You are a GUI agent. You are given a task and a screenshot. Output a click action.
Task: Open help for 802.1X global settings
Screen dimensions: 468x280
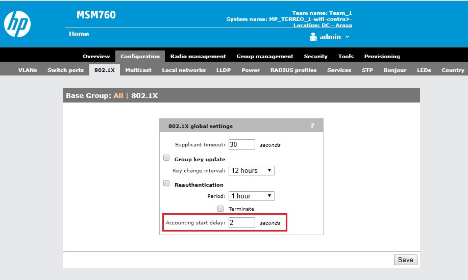tap(312, 125)
